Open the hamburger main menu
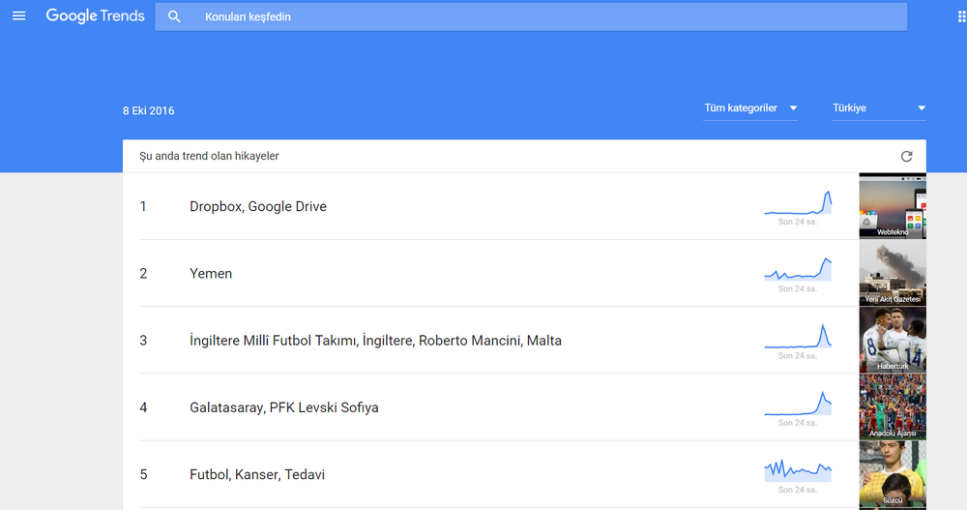This screenshot has height=510, width=967. (18, 16)
